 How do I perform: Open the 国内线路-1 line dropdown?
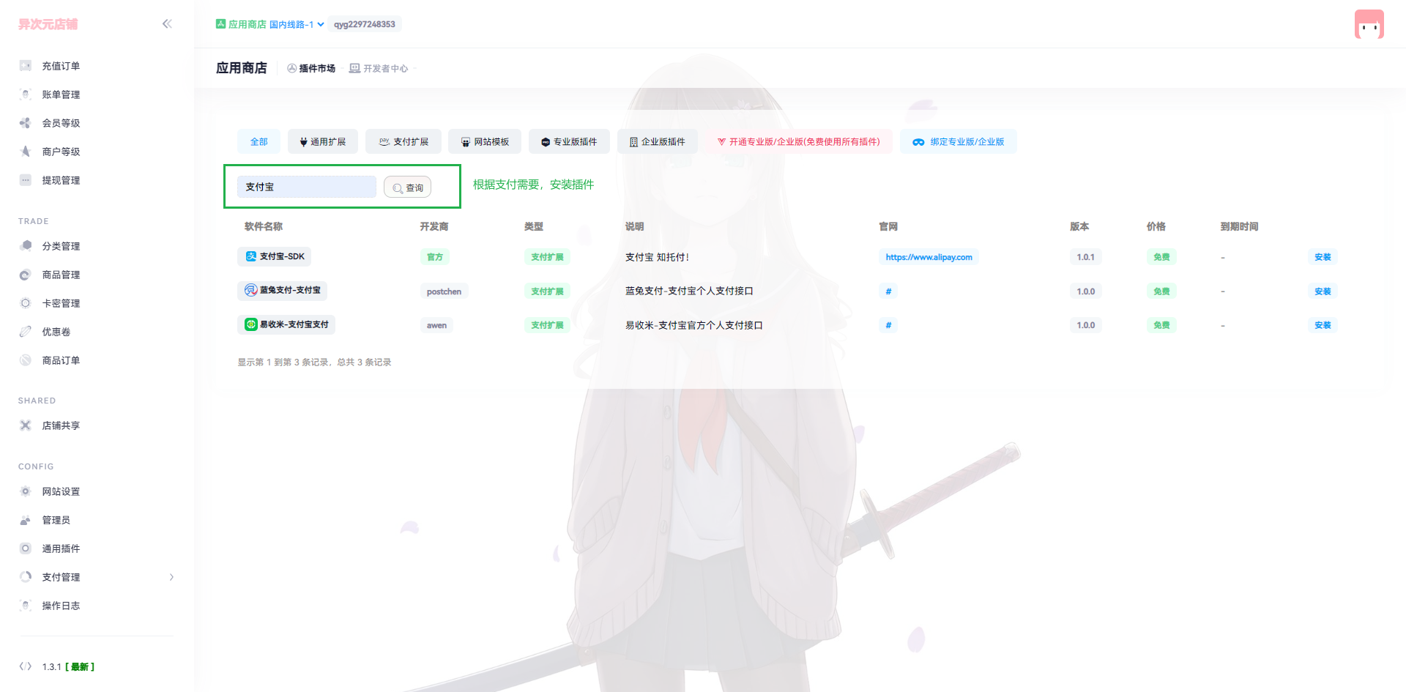pyautogui.click(x=296, y=25)
